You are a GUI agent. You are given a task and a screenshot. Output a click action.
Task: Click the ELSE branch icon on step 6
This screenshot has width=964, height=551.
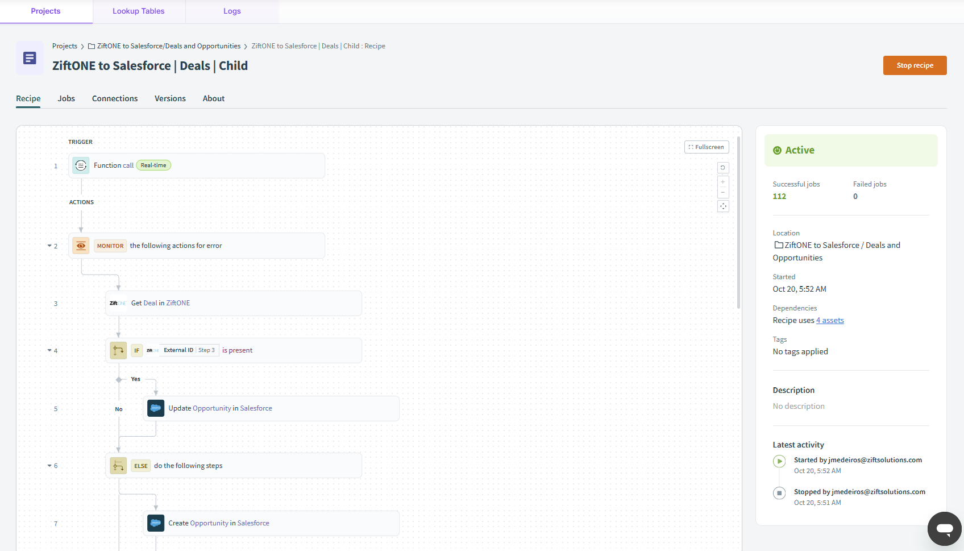pos(118,466)
